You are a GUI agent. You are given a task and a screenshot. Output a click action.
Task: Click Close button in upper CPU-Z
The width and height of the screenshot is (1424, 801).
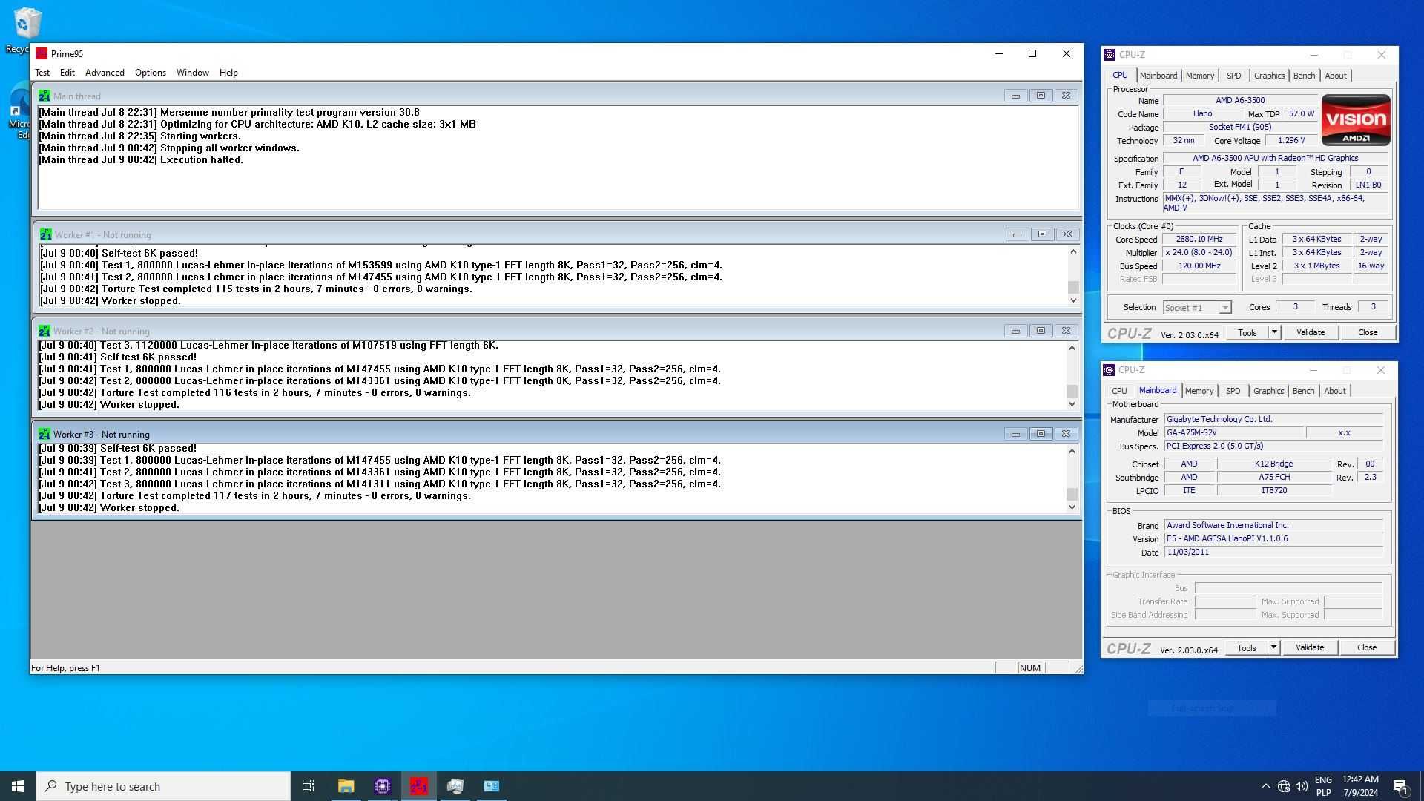(1368, 332)
